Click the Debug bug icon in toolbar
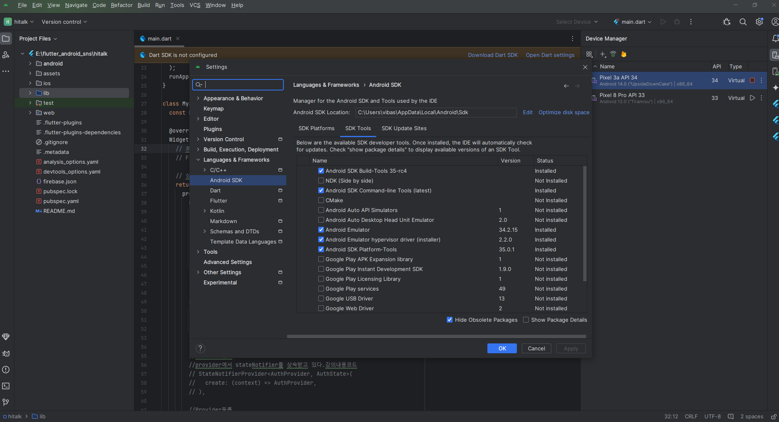Image resolution: width=779 pixels, height=422 pixels. click(x=677, y=22)
